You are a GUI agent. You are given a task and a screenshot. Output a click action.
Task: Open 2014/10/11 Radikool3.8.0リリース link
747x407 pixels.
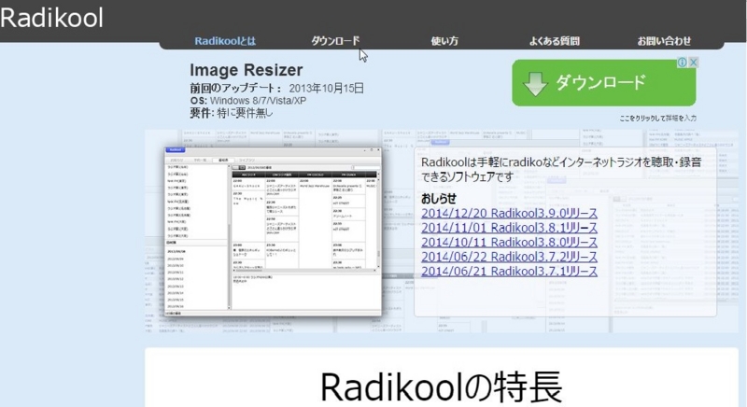509,242
